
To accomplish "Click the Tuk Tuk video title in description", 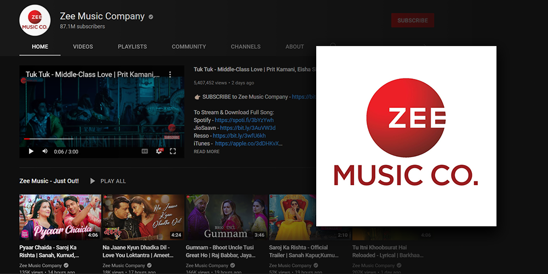I will pyautogui.click(x=255, y=70).
